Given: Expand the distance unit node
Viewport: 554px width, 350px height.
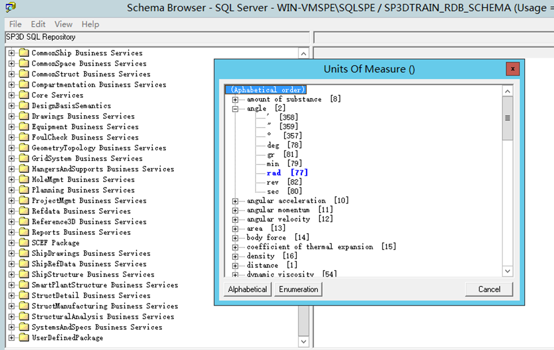Looking at the screenshot, I should click(x=235, y=265).
